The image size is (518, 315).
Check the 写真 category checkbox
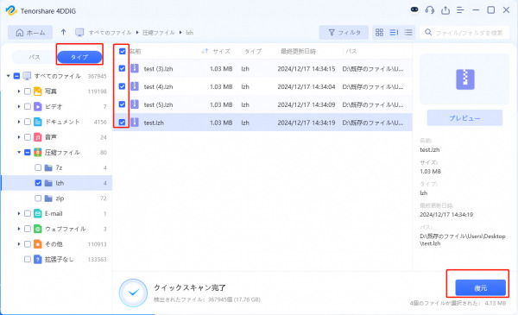28,91
